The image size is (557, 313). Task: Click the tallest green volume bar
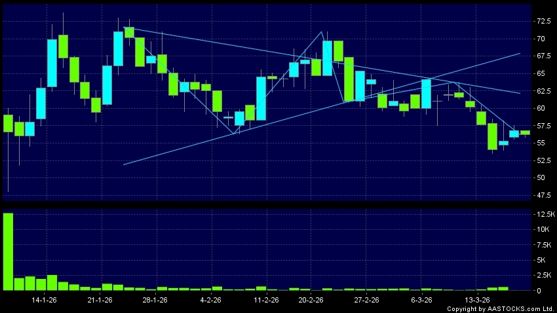pyautogui.click(x=8, y=251)
